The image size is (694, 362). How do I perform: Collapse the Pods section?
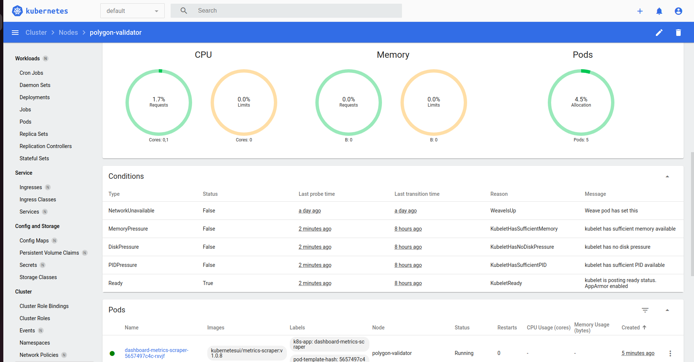tap(667, 310)
